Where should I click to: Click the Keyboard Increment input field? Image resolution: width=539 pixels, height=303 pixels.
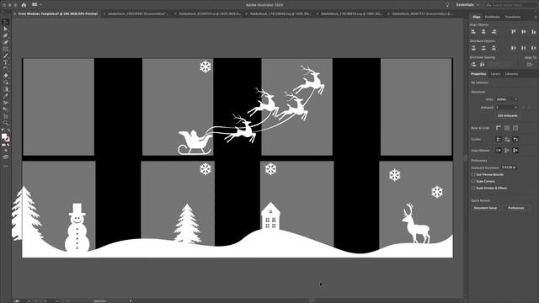click(509, 167)
